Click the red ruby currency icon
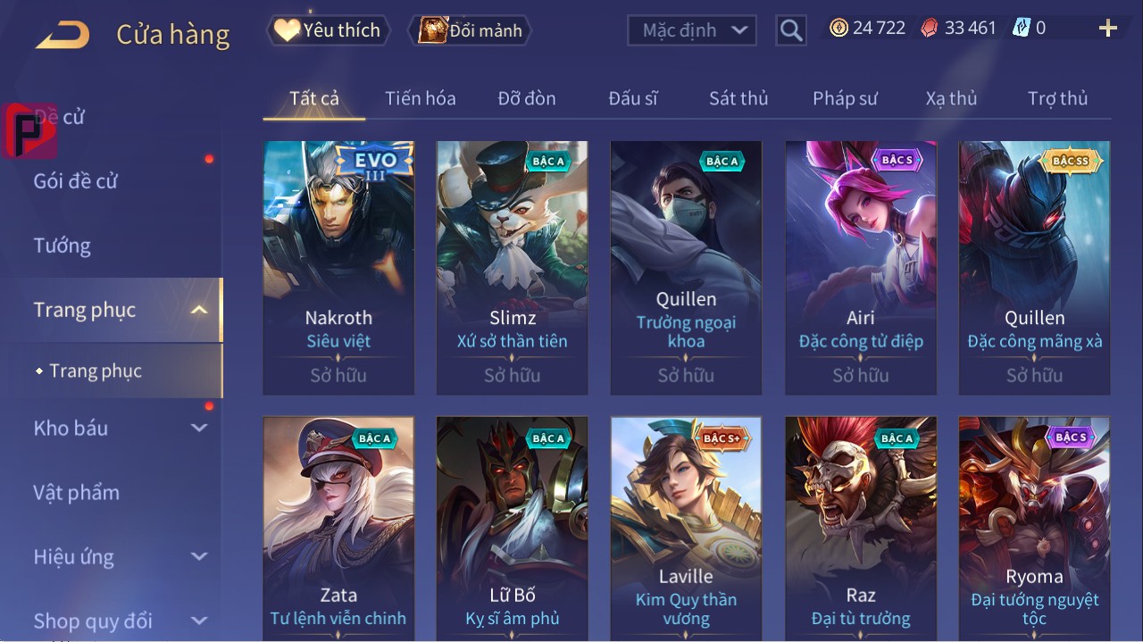Screen dimensions: 1143x642 930,28
